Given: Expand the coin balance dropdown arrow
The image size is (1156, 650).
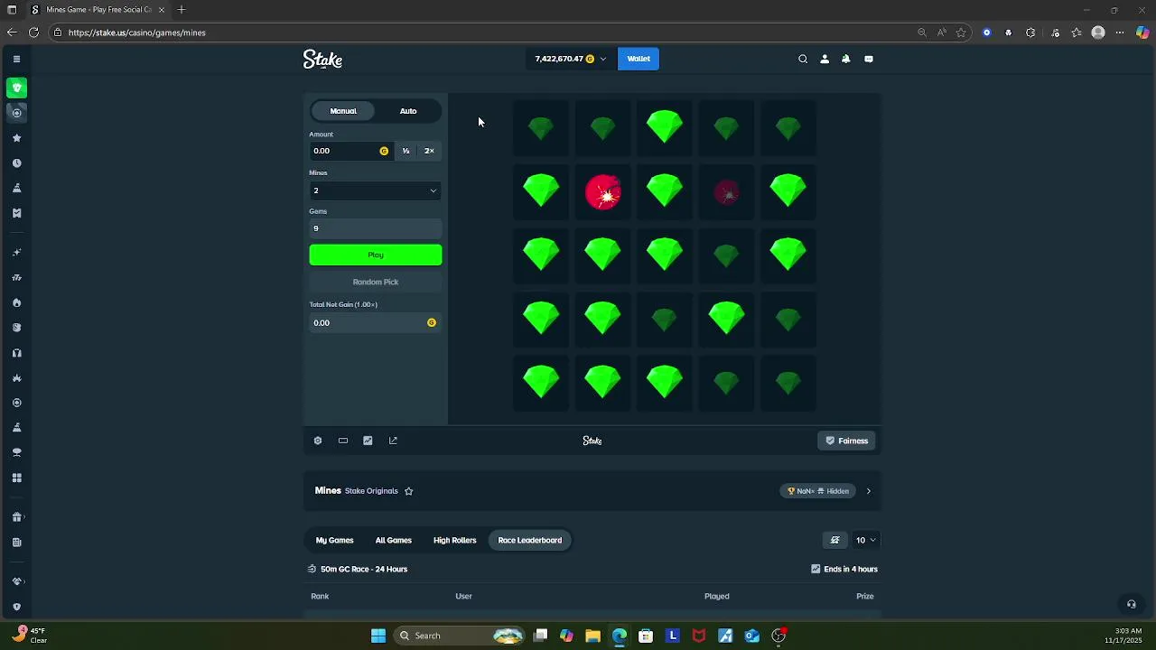Looking at the screenshot, I should coord(603,59).
